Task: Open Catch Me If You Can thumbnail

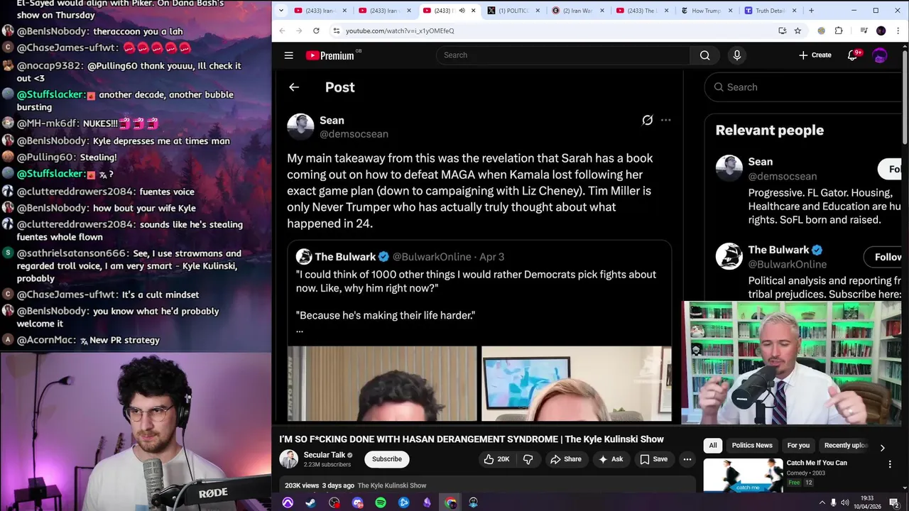Action: [x=743, y=475]
